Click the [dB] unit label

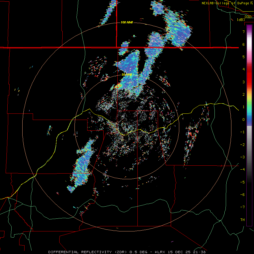coord(241,19)
